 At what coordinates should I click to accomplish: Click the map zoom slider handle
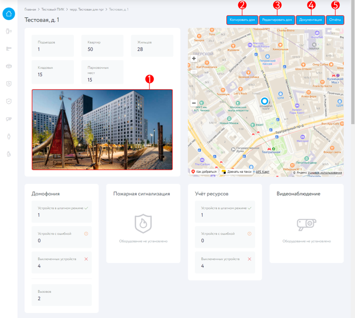194,72
